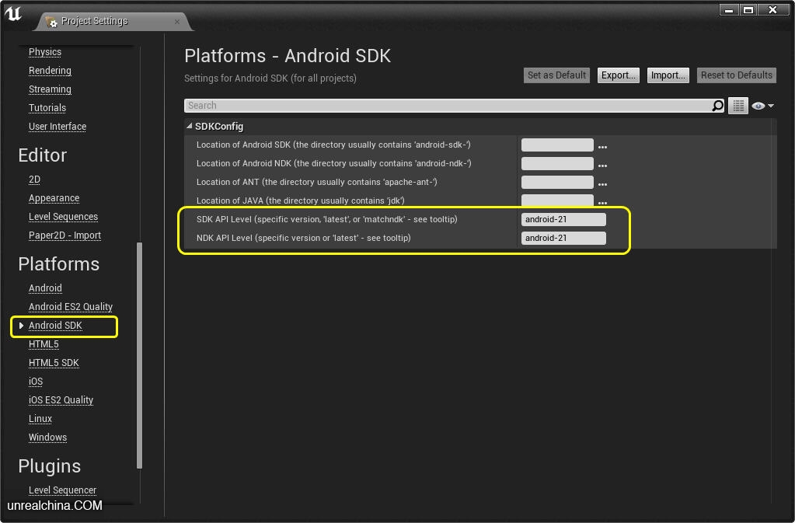Screen dimensions: 795x523
Task: Click Set as Default button
Action: [556, 75]
